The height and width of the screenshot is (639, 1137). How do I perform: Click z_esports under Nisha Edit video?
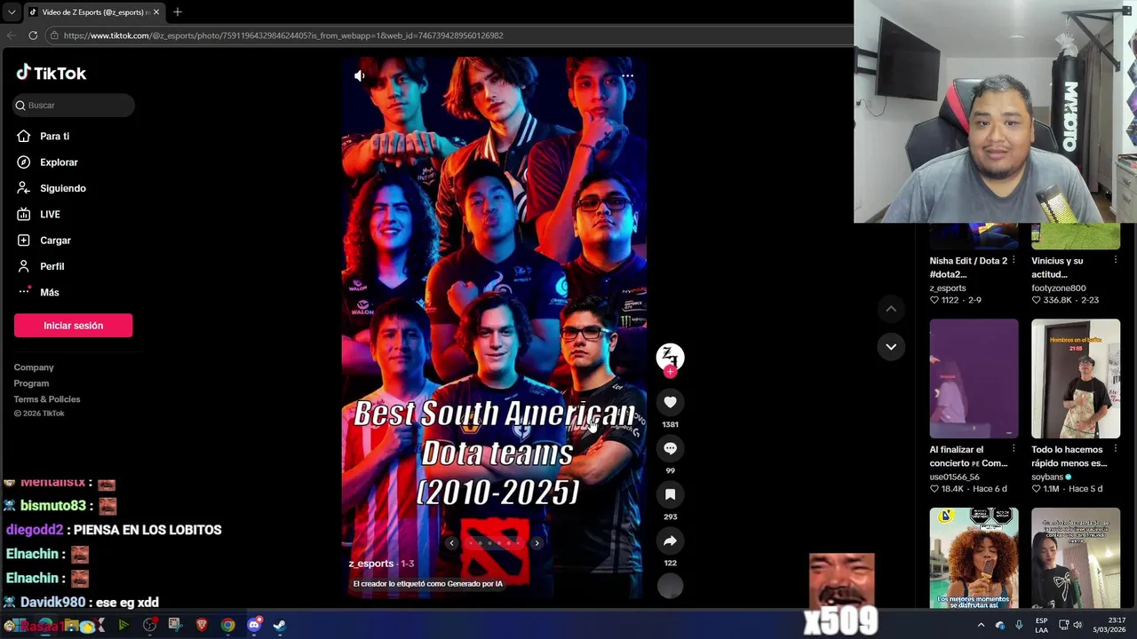948,288
